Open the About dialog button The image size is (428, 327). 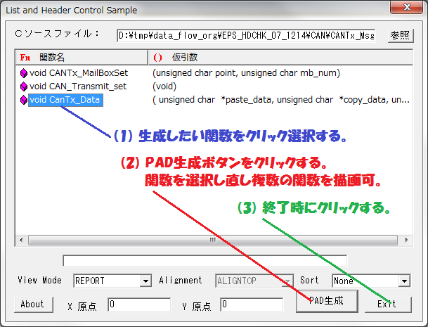34,304
